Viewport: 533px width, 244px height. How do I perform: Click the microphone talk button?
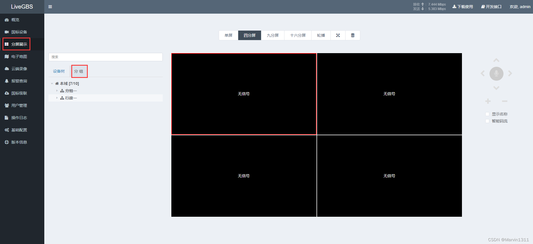496,73
